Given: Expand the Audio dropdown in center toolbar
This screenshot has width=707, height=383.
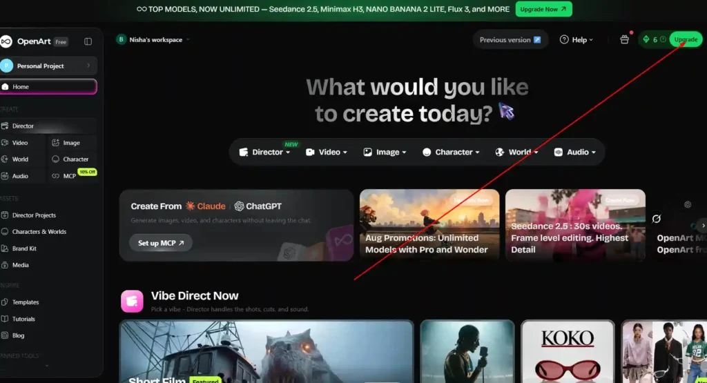Looking at the screenshot, I should [575, 153].
